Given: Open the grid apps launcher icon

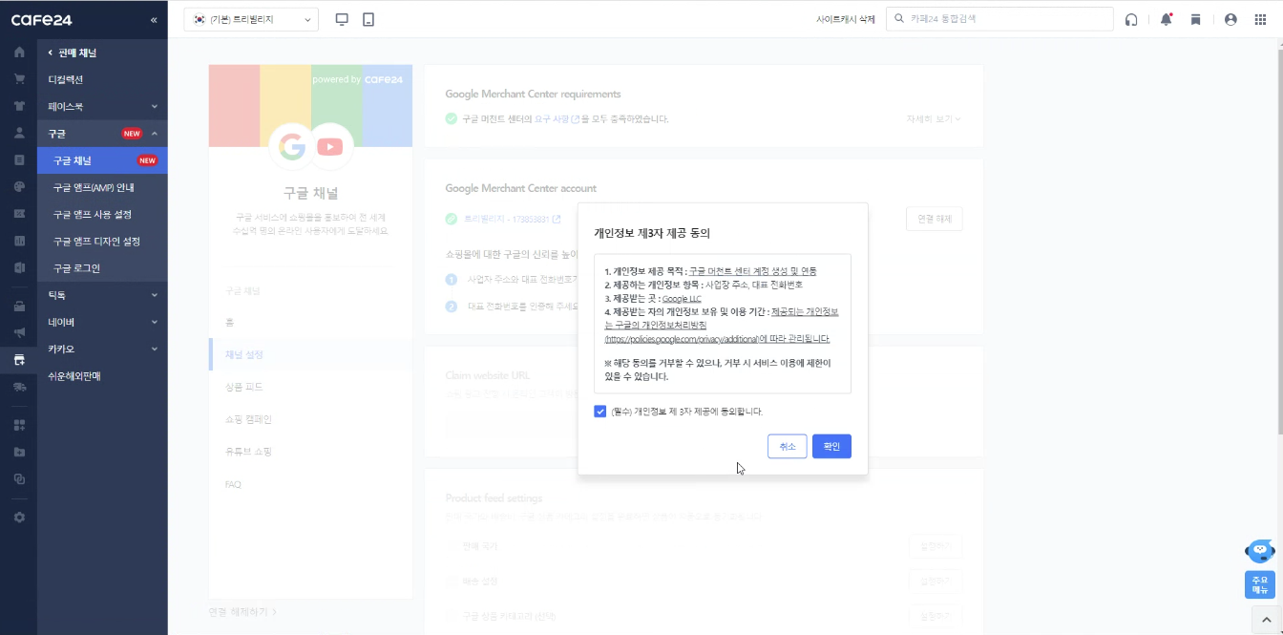Looking at the screenshot, I should (1260, 19).
